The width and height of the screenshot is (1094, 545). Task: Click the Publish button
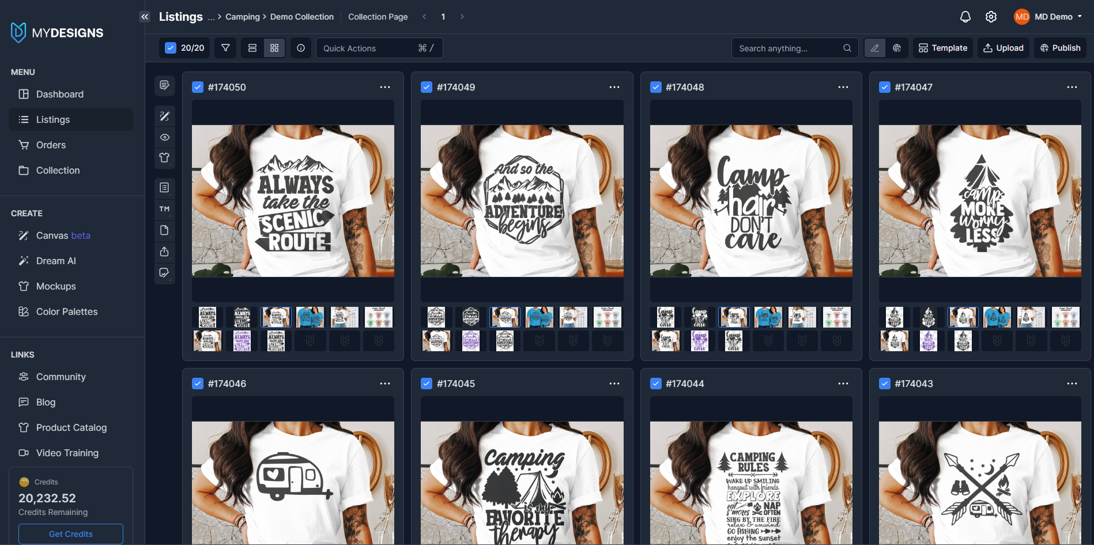(x=1060, y=48)
